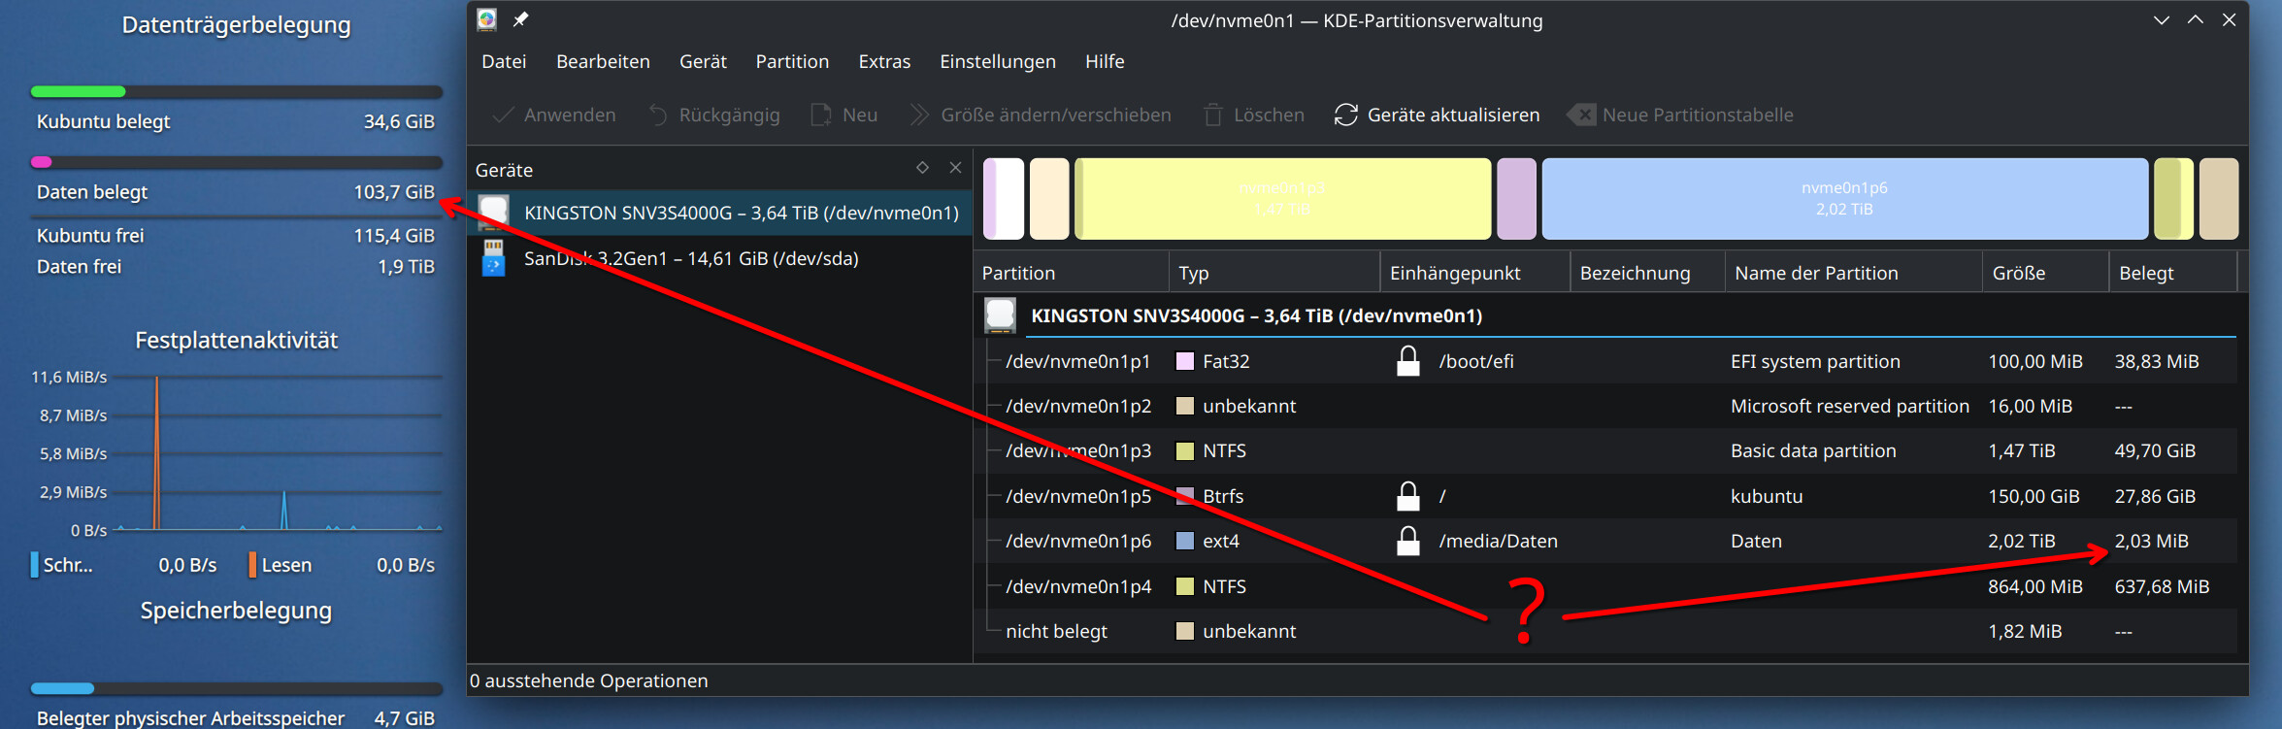The height and width of the screenshot is (729, 2282).
Task: Click lock icon of /boot/efi partition
Action: [x=1407, y=361]
